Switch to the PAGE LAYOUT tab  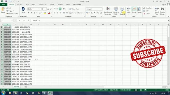click(31, 5)
